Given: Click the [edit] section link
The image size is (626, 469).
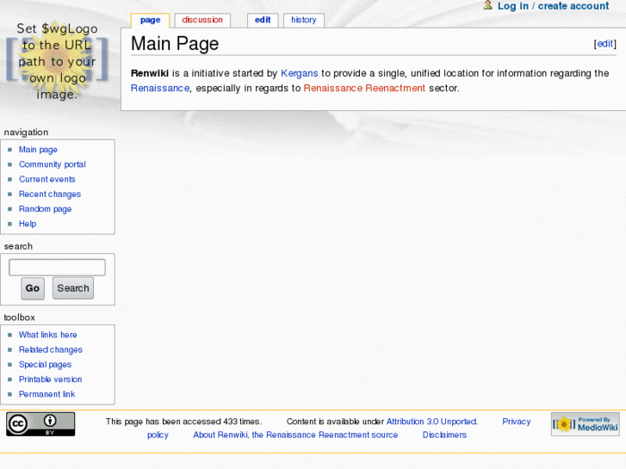Looking at the screenshot, I should click(x=604, y=44).
